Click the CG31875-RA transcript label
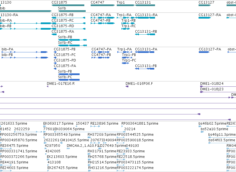The image size is (236, 172). tap(63, 32)
